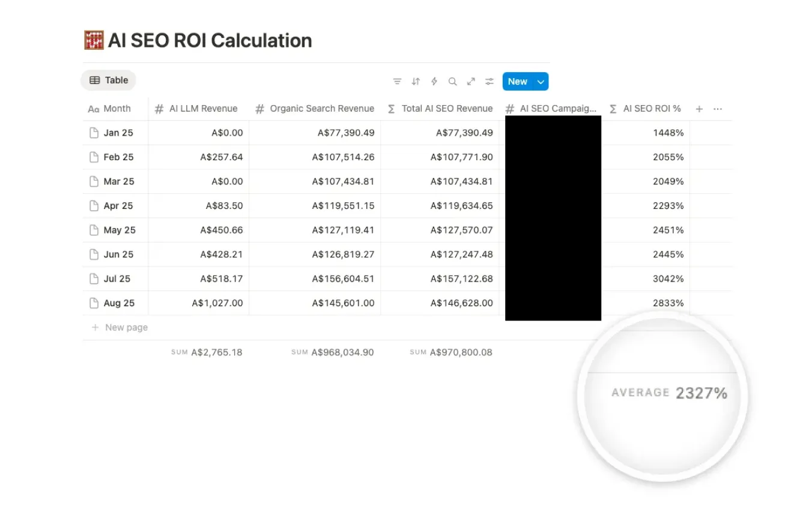Open database automations via the lightning icon

pyautogui.click(x=434, y=81)
